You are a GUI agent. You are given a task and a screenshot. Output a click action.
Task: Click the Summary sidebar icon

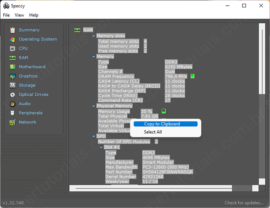12,30
